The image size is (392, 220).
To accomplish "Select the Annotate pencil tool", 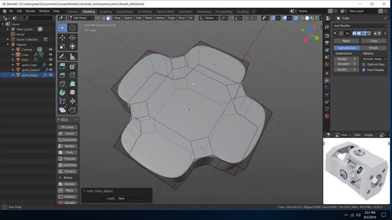I will (62, 57).
